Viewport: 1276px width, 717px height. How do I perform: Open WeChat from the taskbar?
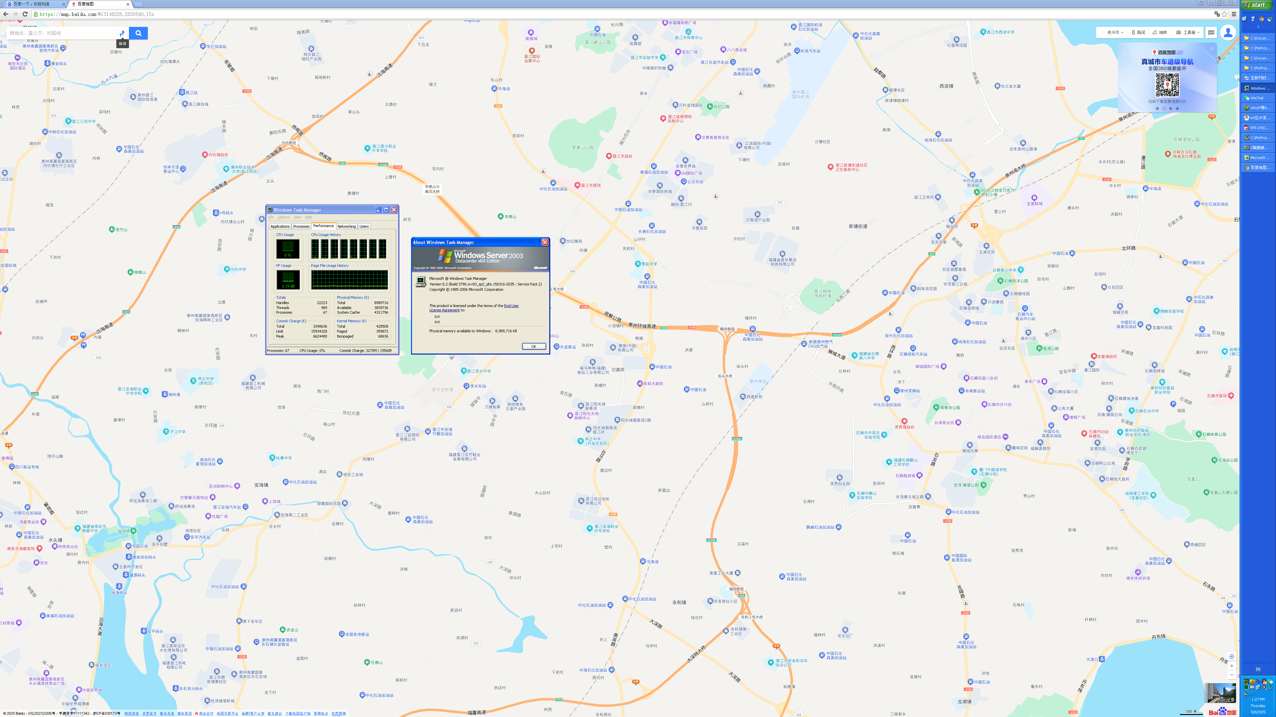pyautogui.click(x=1258, y=98)
